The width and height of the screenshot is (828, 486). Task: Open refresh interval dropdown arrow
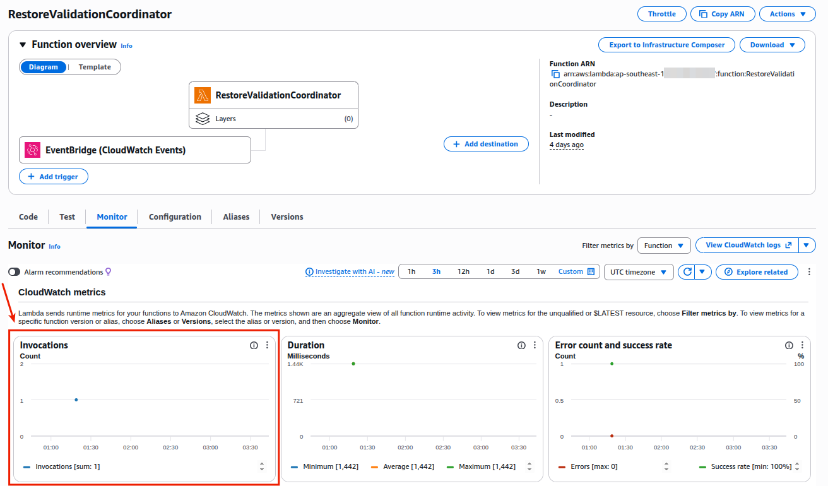click(704, 272)
